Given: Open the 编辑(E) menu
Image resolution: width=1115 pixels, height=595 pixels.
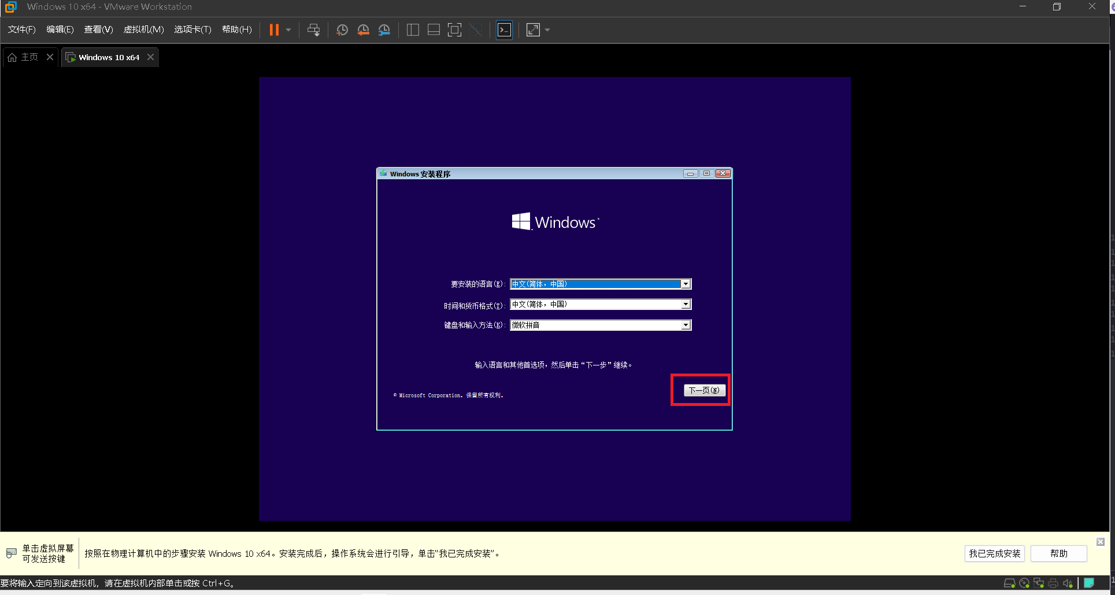Looking at the screenshot, I should pos(60,29).
